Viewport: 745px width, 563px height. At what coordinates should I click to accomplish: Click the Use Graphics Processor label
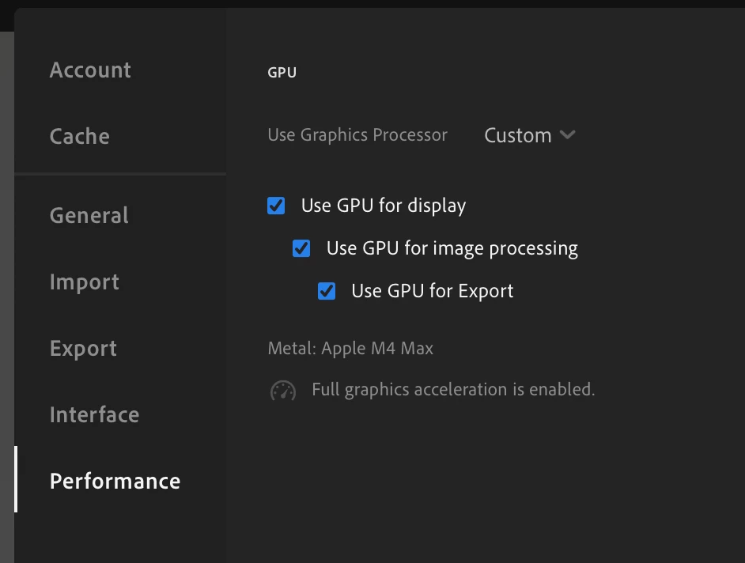357,135
